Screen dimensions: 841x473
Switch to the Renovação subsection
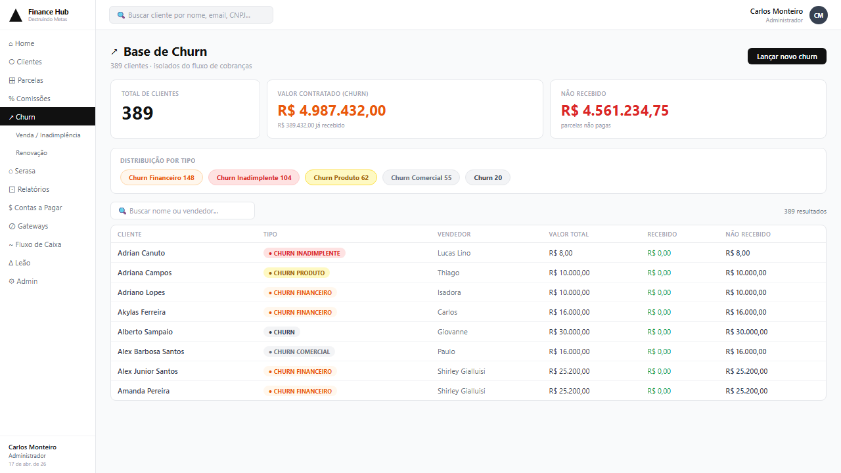[x=32, y=152]
